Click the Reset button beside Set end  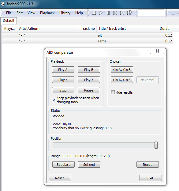(147, 165)
